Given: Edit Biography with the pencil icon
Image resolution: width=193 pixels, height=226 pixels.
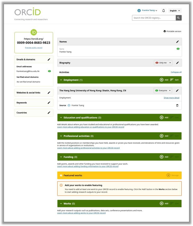Looking at the screenshot, I should (177, 63).
